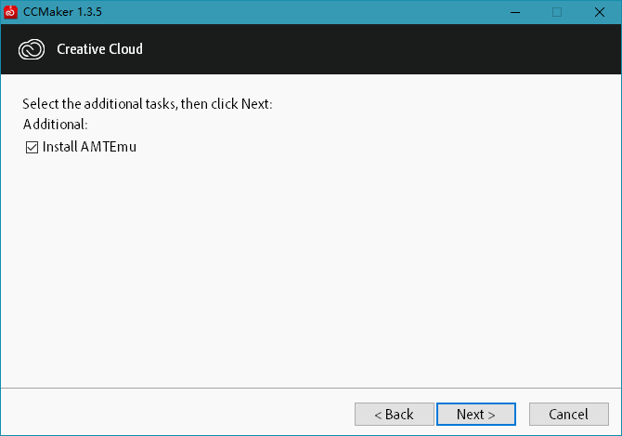Click the Next > button
Image resolution: width=622 pixels, height=436 pixels.
[x=476, y=415]
